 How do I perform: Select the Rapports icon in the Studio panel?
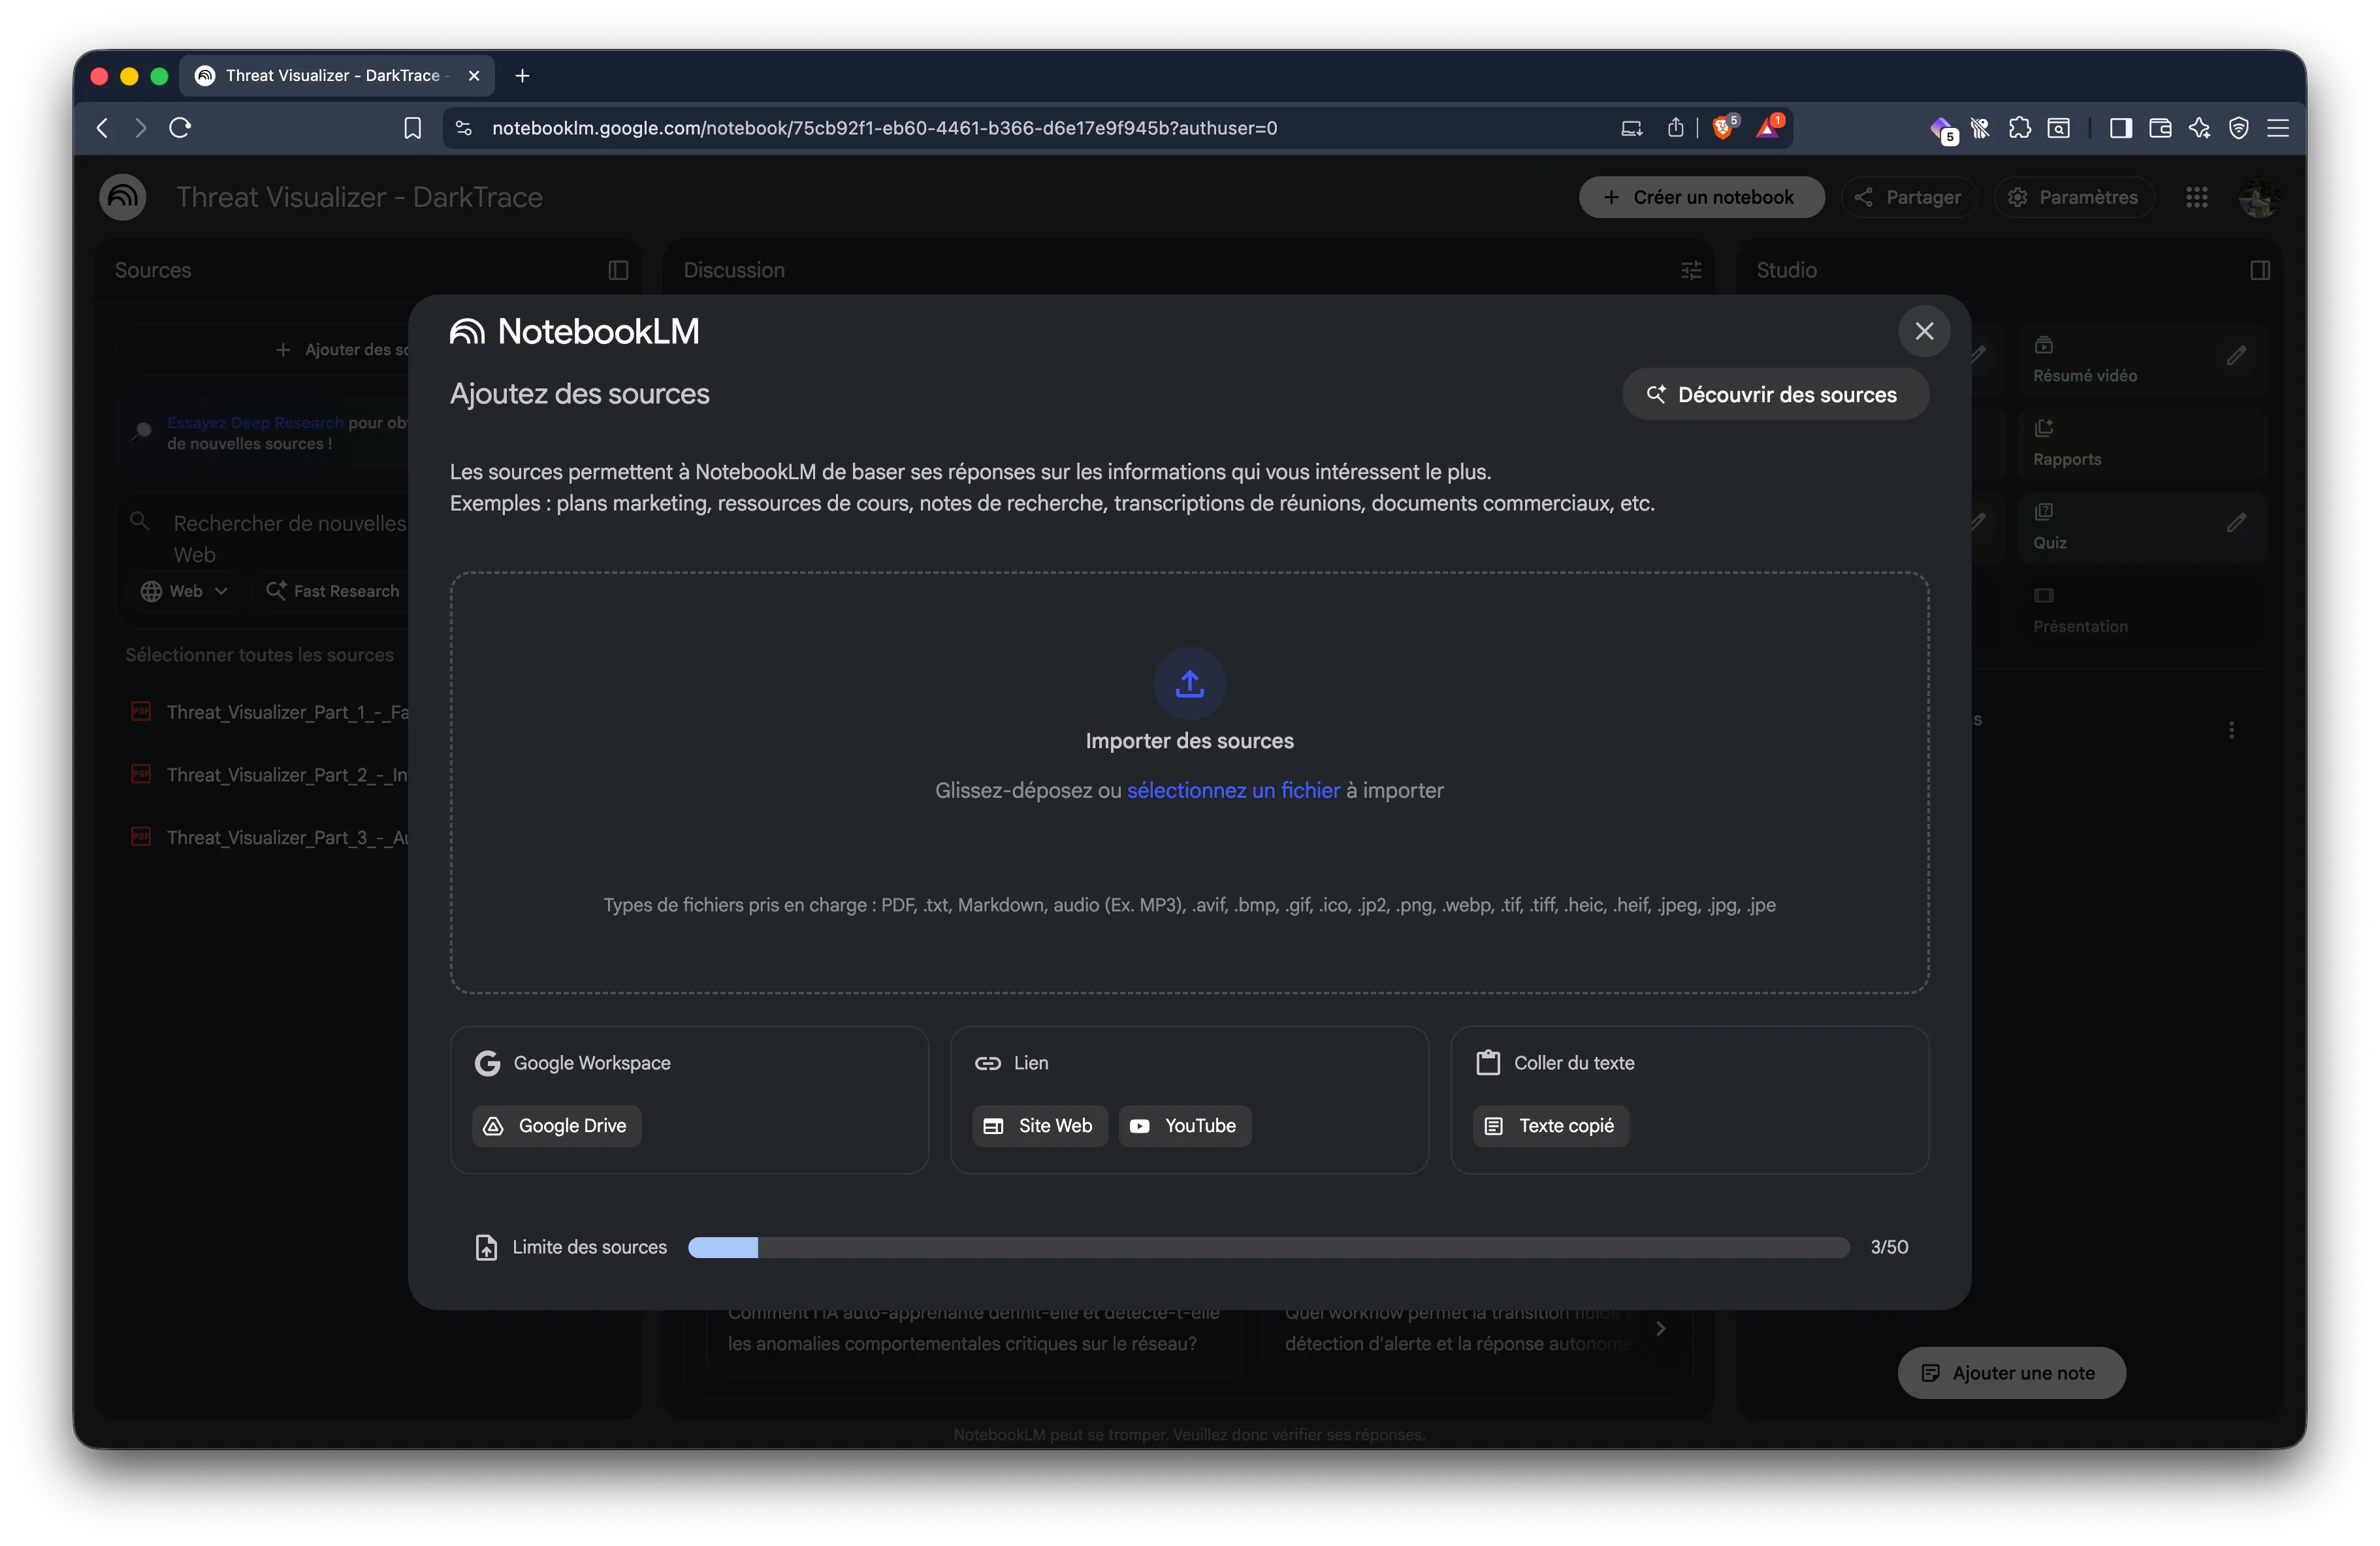point(2045,429)
